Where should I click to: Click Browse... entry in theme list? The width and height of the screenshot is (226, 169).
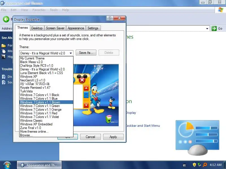click(x=46, y=135)
